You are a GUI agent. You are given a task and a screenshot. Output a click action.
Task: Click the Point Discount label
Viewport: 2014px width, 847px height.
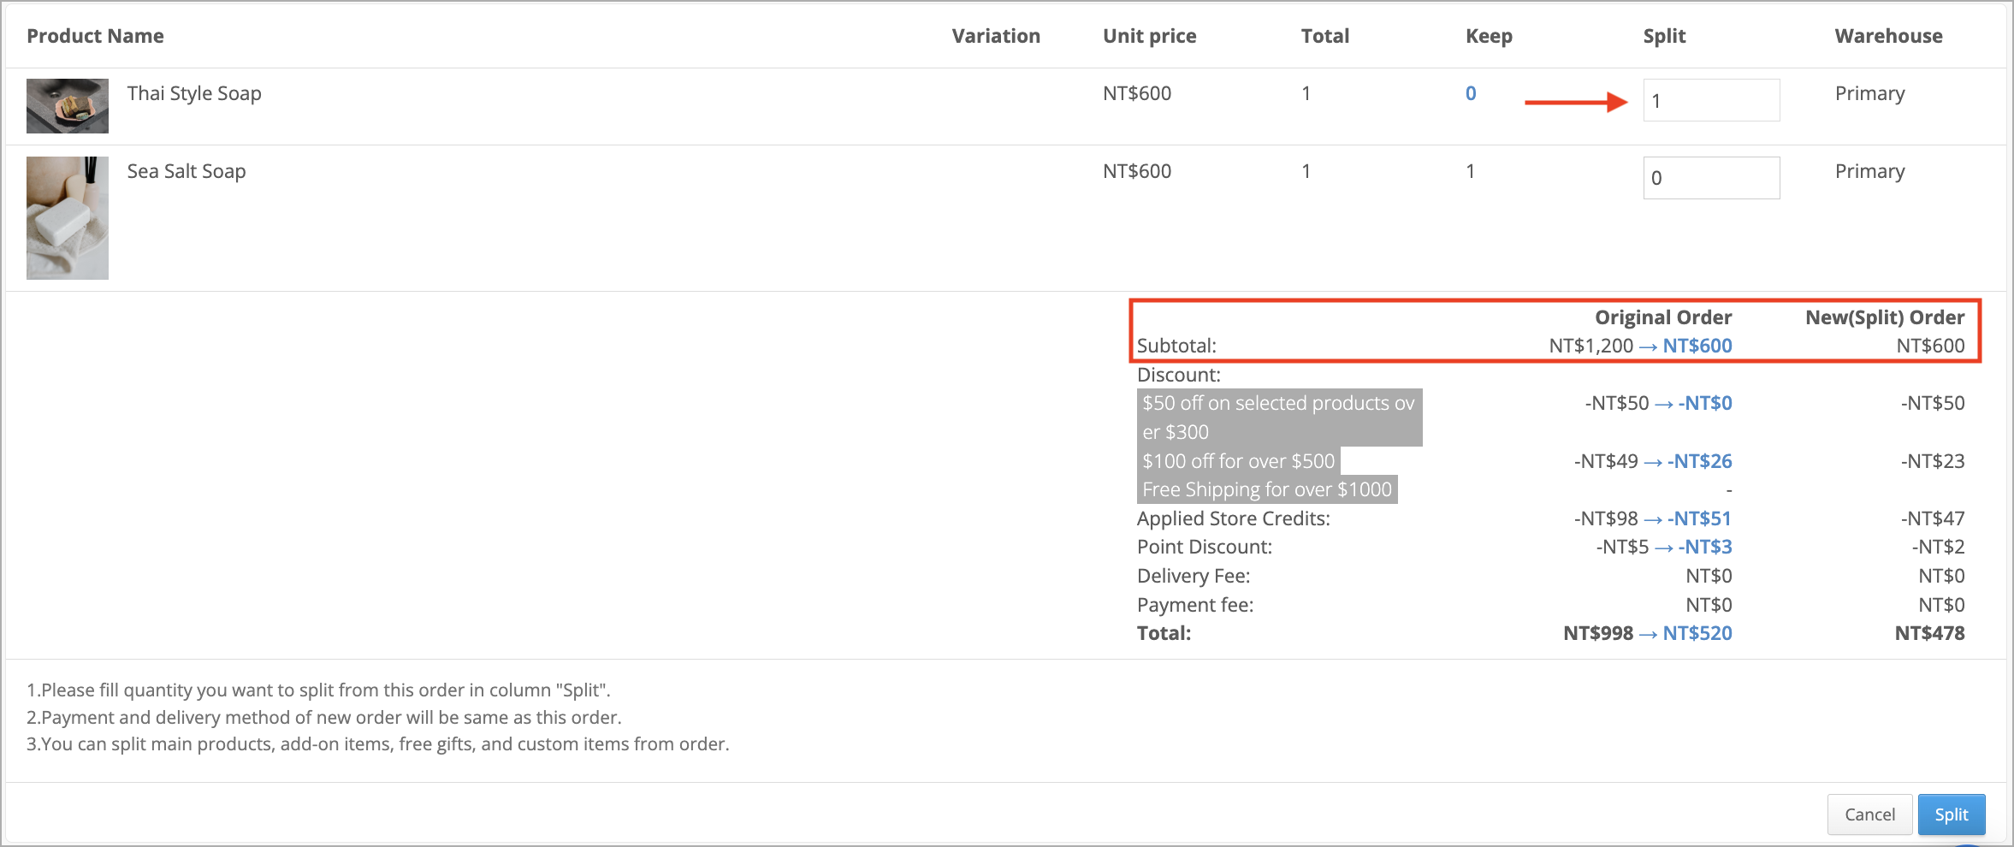[x=1204, y=547]
